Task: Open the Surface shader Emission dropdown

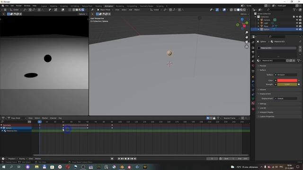Action: [x=286, y=75]
